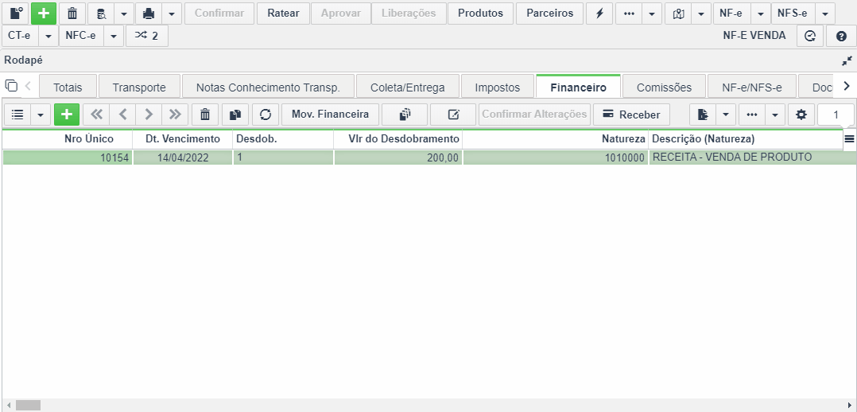
Task: Open Mov. Financeira button
Action: coord(330,115)
